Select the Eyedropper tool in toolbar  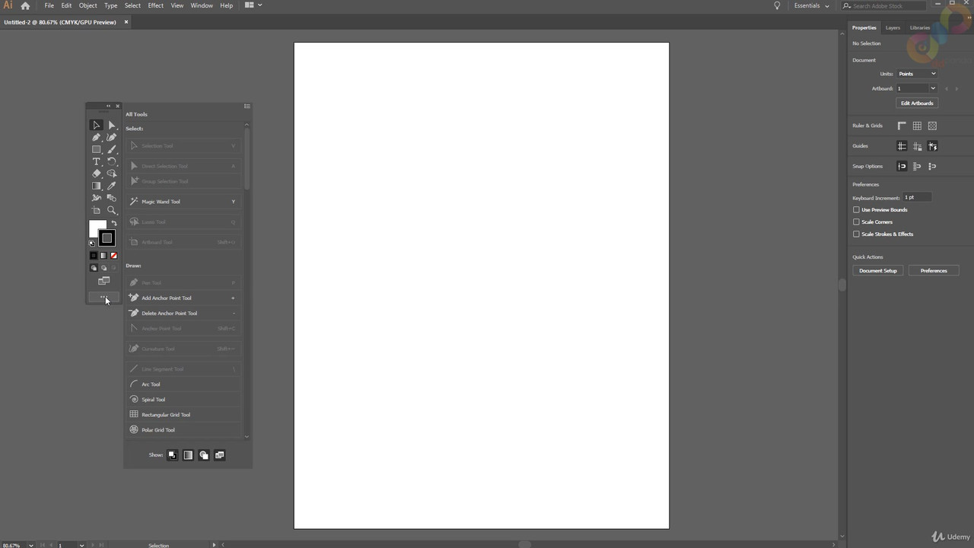[x=112, y=186]
